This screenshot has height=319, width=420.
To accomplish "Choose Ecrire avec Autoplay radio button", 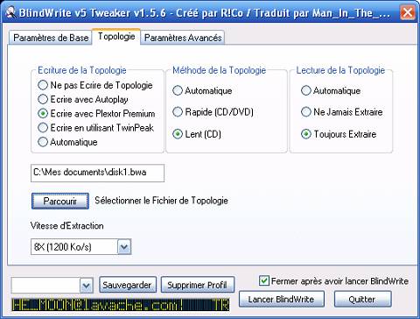I will (x=83, y=99).
